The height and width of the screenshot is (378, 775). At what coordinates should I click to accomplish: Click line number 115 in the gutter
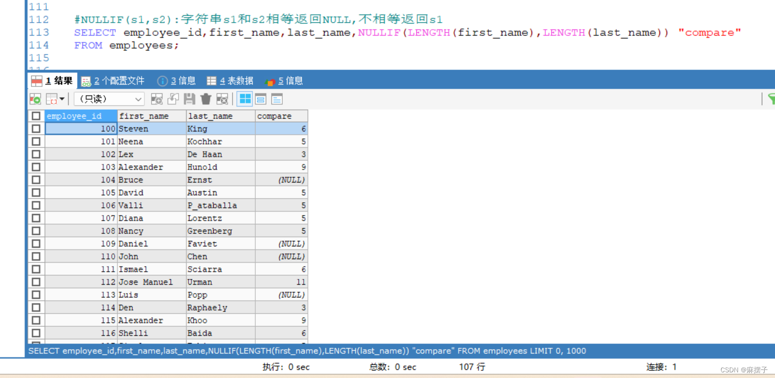pyautogui.click(x=39, y=58)
